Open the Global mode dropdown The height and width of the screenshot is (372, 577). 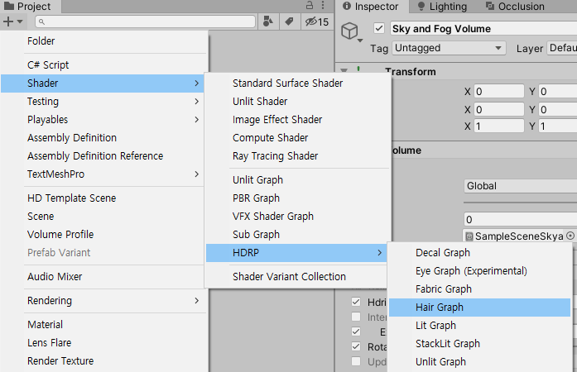[x=519, y=186]
